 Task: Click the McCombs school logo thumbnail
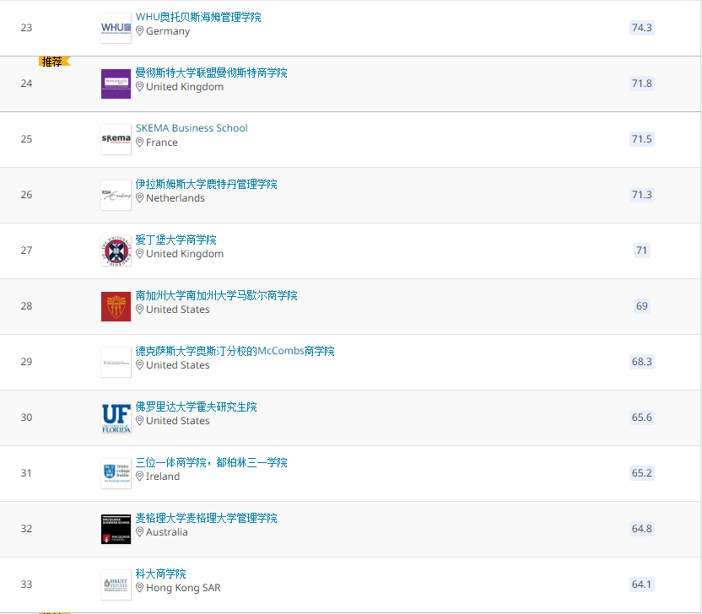coord(116,362)
